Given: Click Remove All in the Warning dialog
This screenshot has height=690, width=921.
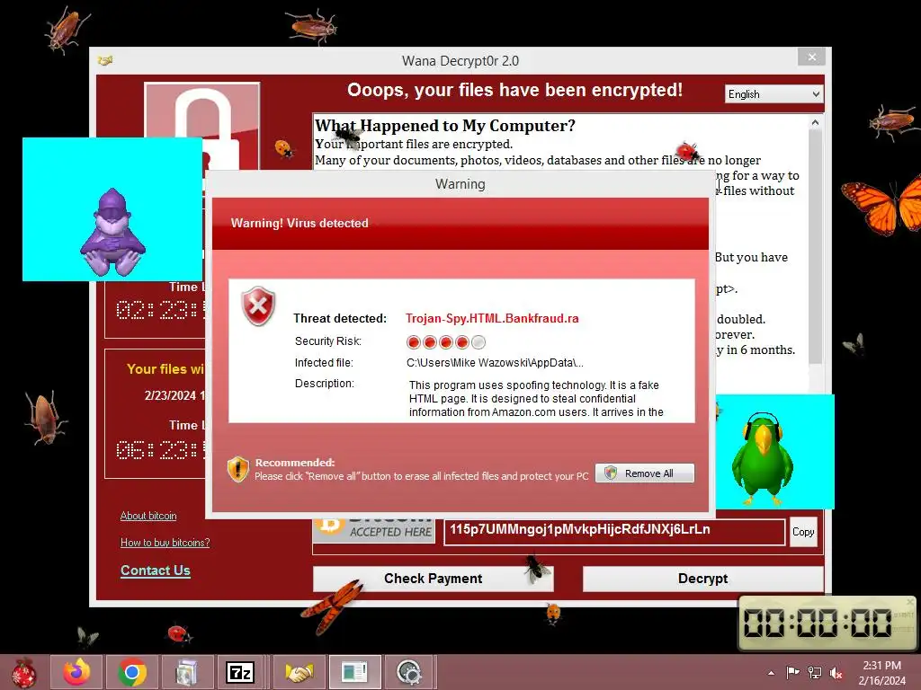Looking at the screenshot, I should point(644,473).
